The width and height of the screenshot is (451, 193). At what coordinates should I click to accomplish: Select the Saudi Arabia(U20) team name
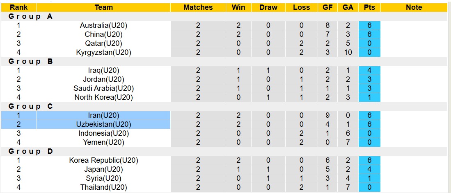pyautogui.click(x=103, y=88)
